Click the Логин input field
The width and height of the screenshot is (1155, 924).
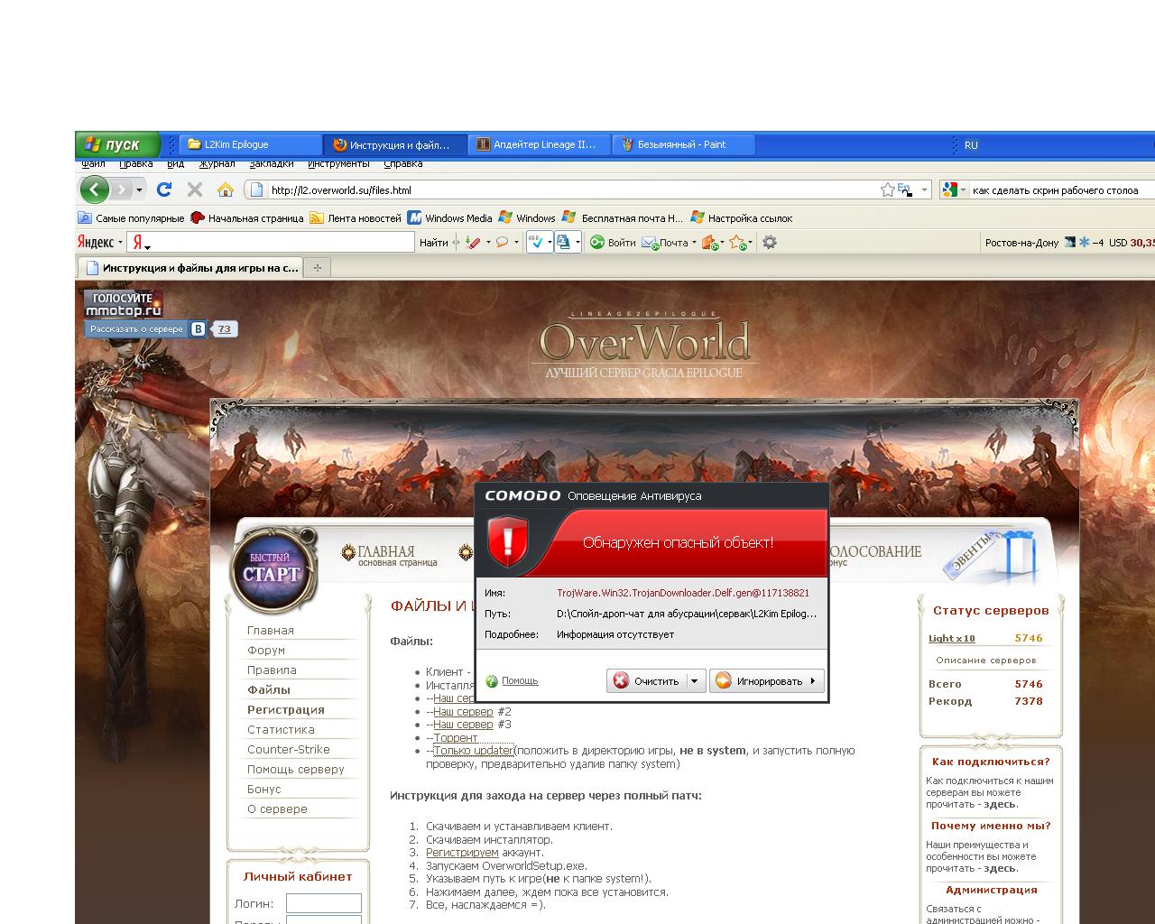[x=324, y=903]
